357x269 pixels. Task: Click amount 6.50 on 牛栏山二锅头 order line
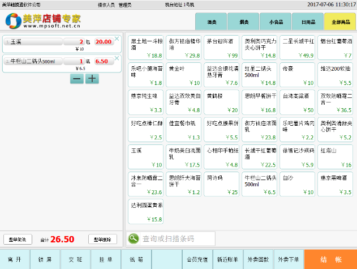coord(104,61)
